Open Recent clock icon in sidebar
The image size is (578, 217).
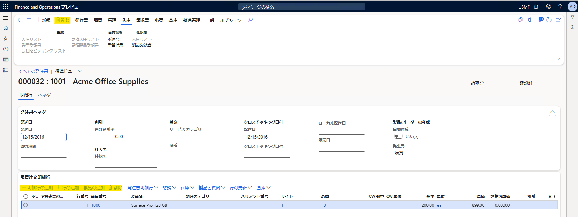pyautogui.click(x=6, y=49)
